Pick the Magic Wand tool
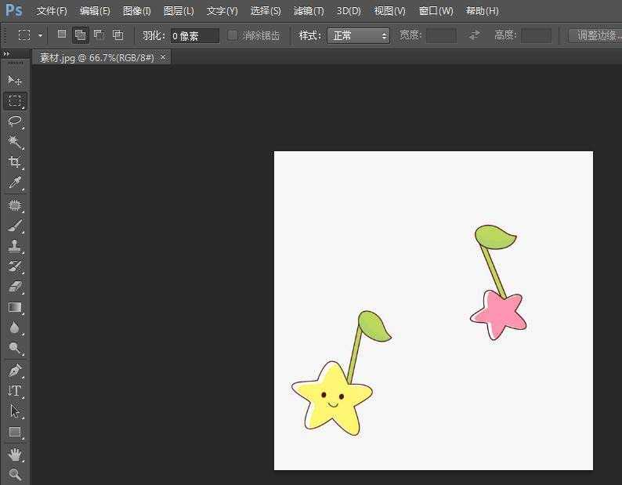Screen dimensions: 622x485 click(15, 142)
